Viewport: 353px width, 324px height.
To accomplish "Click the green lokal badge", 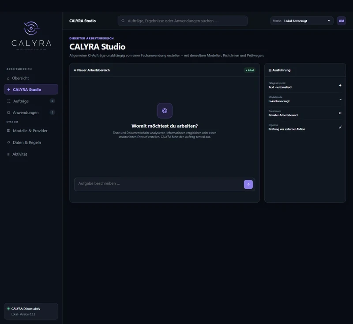I will [x=250, y=70].
